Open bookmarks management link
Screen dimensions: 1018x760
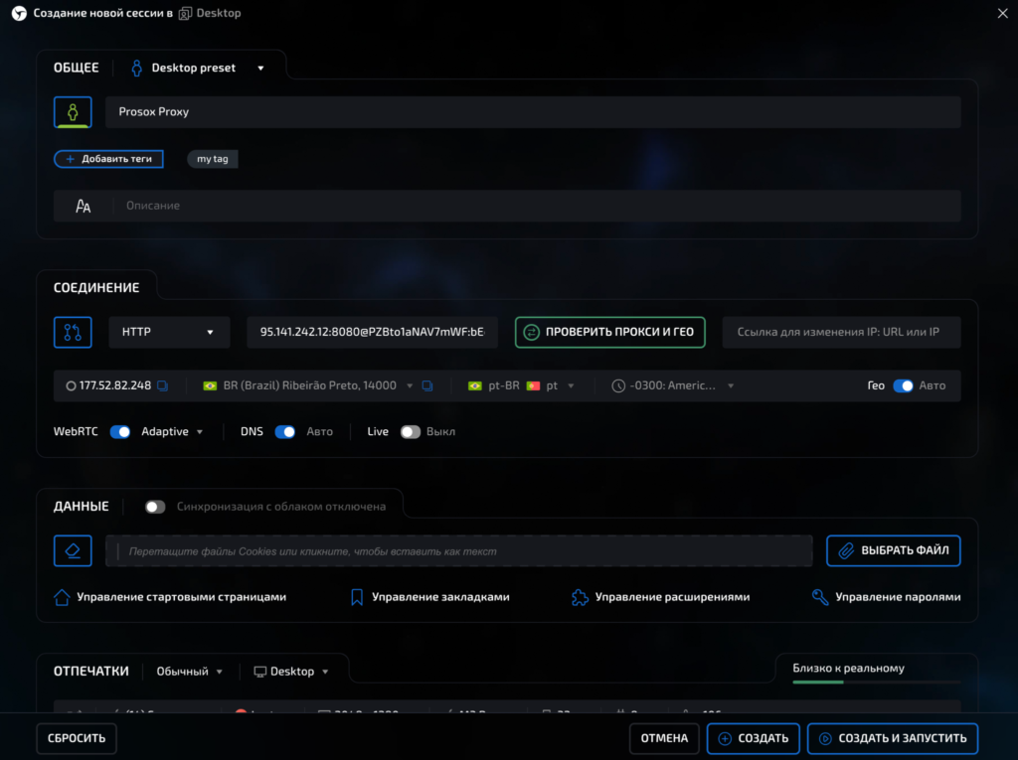(429, 597)
